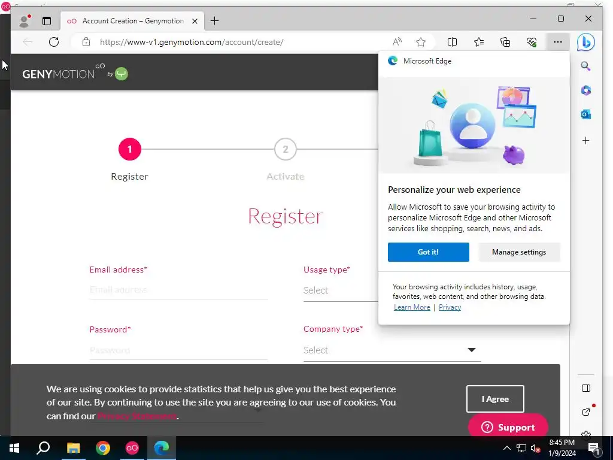Open the Support help button
The width and height of the screenshot is (613, 460).
coord(508,426)
